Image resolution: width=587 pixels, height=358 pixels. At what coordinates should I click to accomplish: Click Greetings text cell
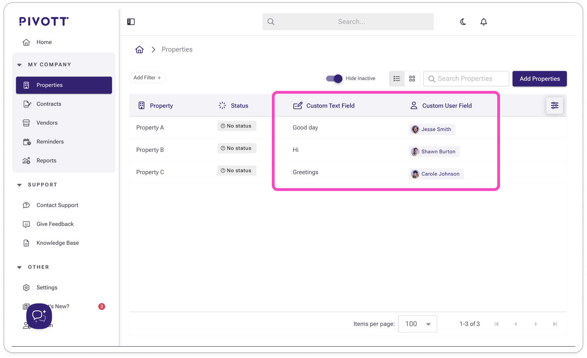305,172
